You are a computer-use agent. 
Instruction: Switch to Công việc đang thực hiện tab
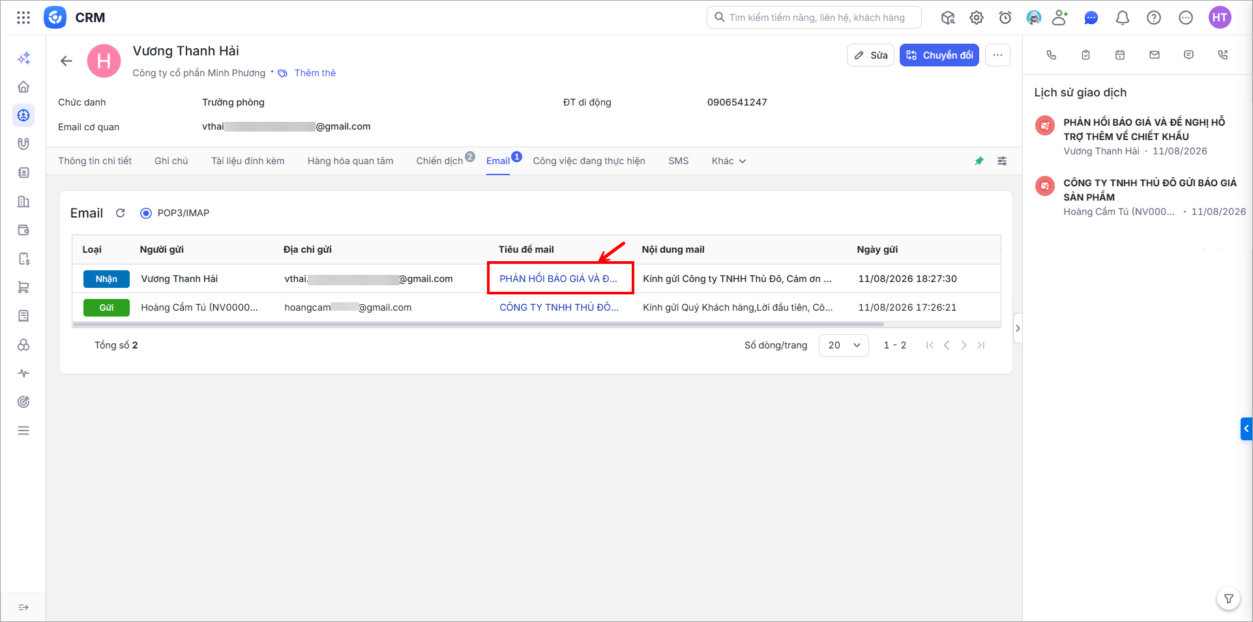[589, 161]
